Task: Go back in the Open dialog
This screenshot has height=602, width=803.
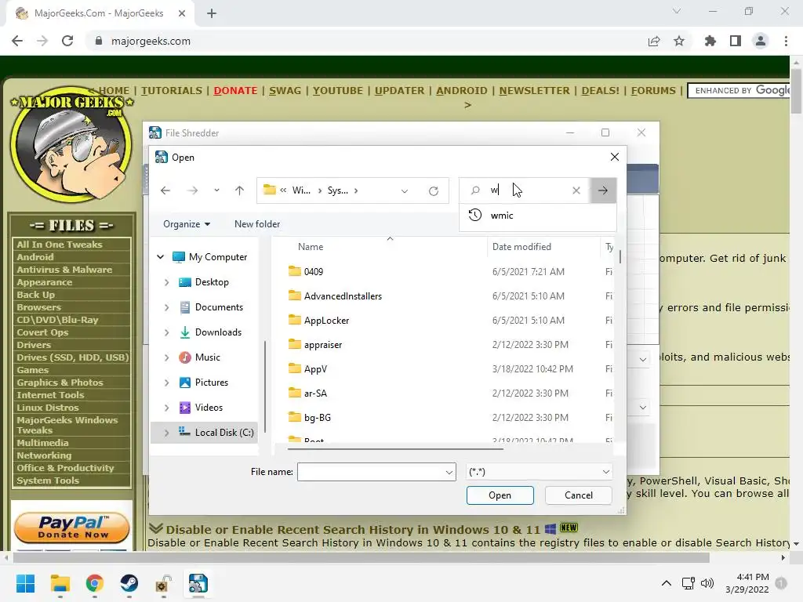Action: pos(165,190)
